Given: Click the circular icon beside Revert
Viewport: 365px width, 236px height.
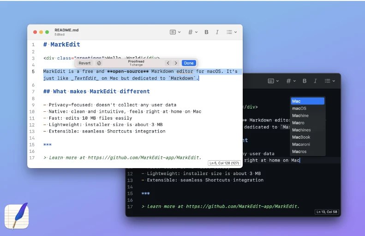Looking at the screenshot, I should [99, 63].
